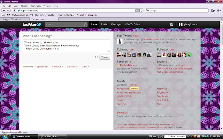
Task: Click the nail polish avatar beside Your Tweets
Action: [x=120, y=41]
